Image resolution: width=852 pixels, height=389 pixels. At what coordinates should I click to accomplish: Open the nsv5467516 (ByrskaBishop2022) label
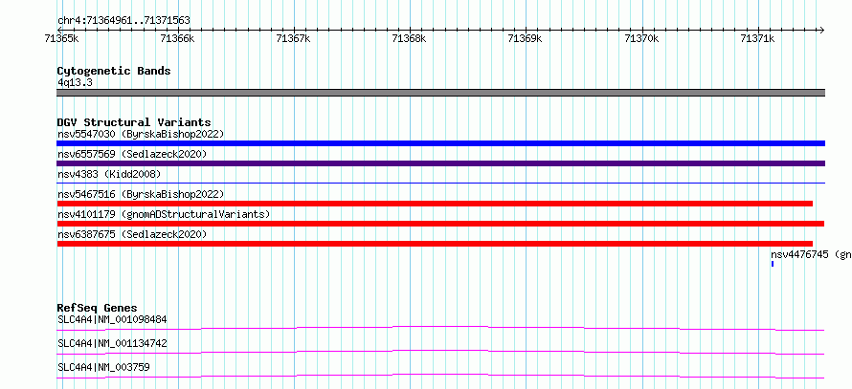coord(141,194)
